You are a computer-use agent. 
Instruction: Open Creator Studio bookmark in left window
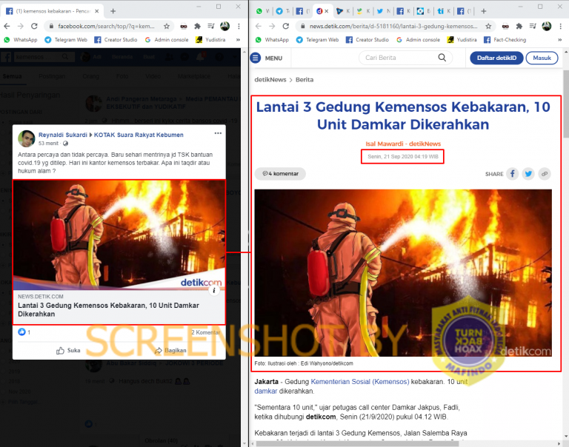pyautogui.click(x=116, y=40)
